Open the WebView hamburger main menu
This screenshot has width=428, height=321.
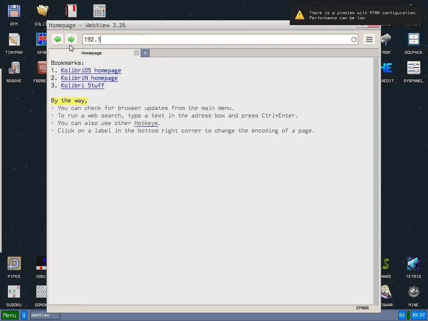click(x=369, y=40)
